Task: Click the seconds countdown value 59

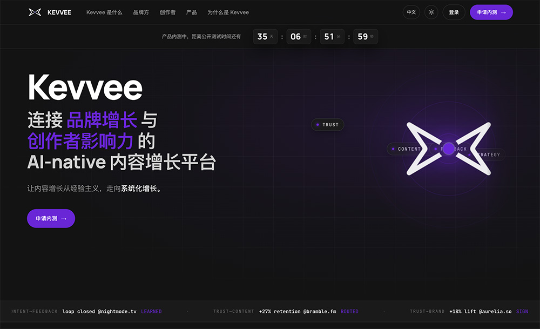Action: [x=362, y=37]
